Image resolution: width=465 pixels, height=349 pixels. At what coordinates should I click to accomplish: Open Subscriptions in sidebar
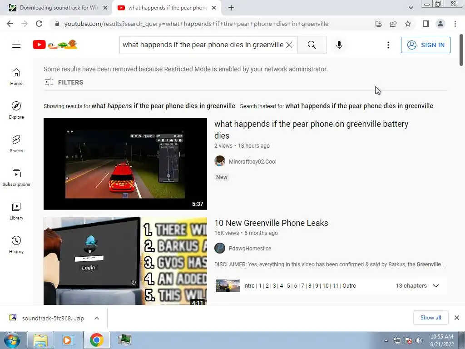coord(16,178)
